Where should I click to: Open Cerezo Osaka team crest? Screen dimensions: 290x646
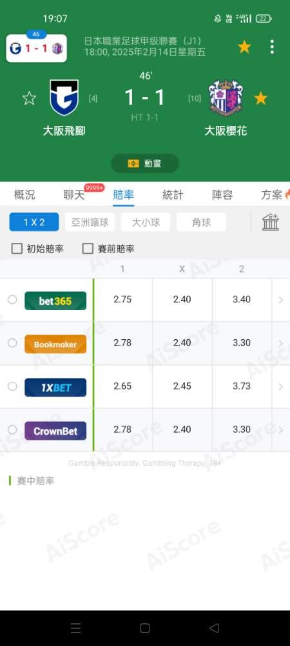226,98
